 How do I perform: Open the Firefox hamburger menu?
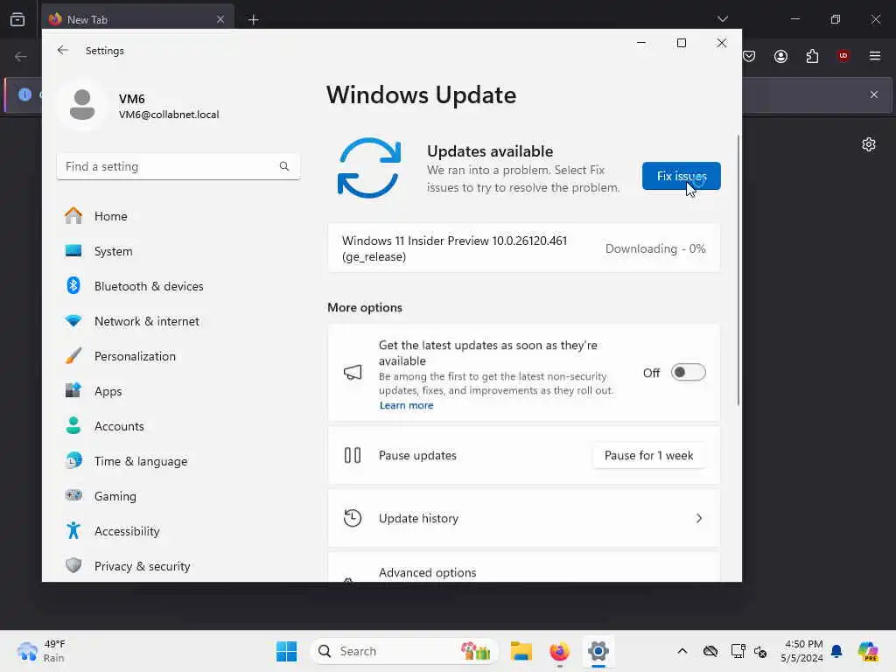(875, 56)
